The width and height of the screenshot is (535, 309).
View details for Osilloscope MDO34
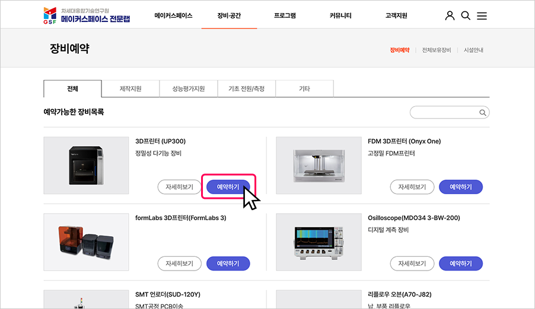coord(412,263)
